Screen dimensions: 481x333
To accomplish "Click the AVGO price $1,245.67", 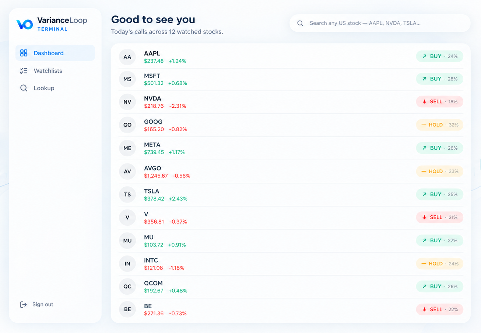I will click(x=156, y=176).
